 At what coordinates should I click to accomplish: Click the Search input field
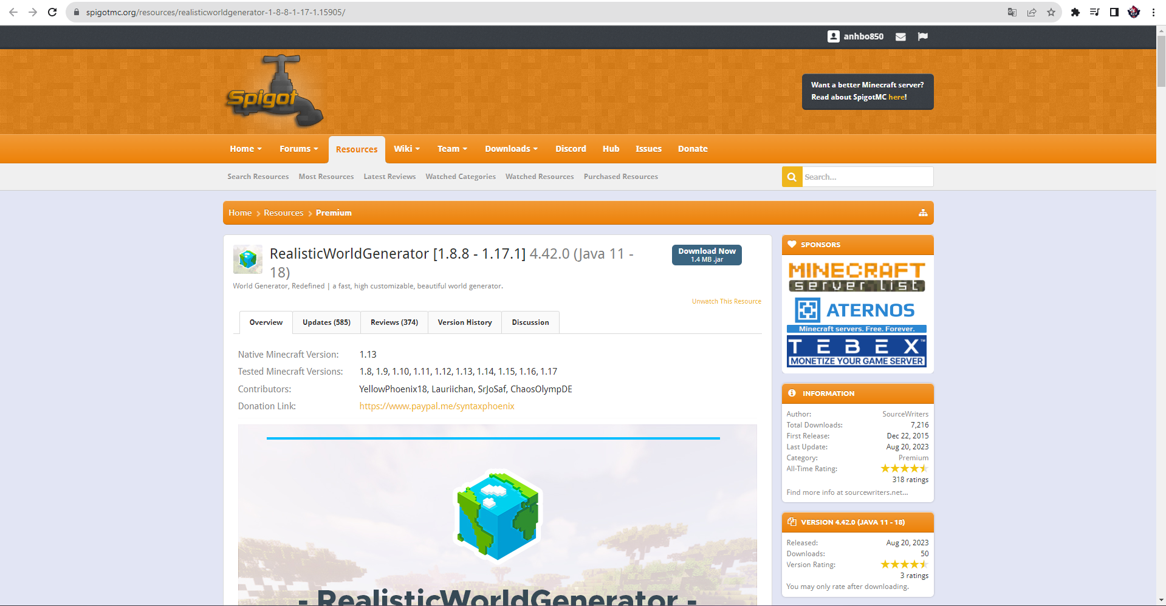pos(868,177)
